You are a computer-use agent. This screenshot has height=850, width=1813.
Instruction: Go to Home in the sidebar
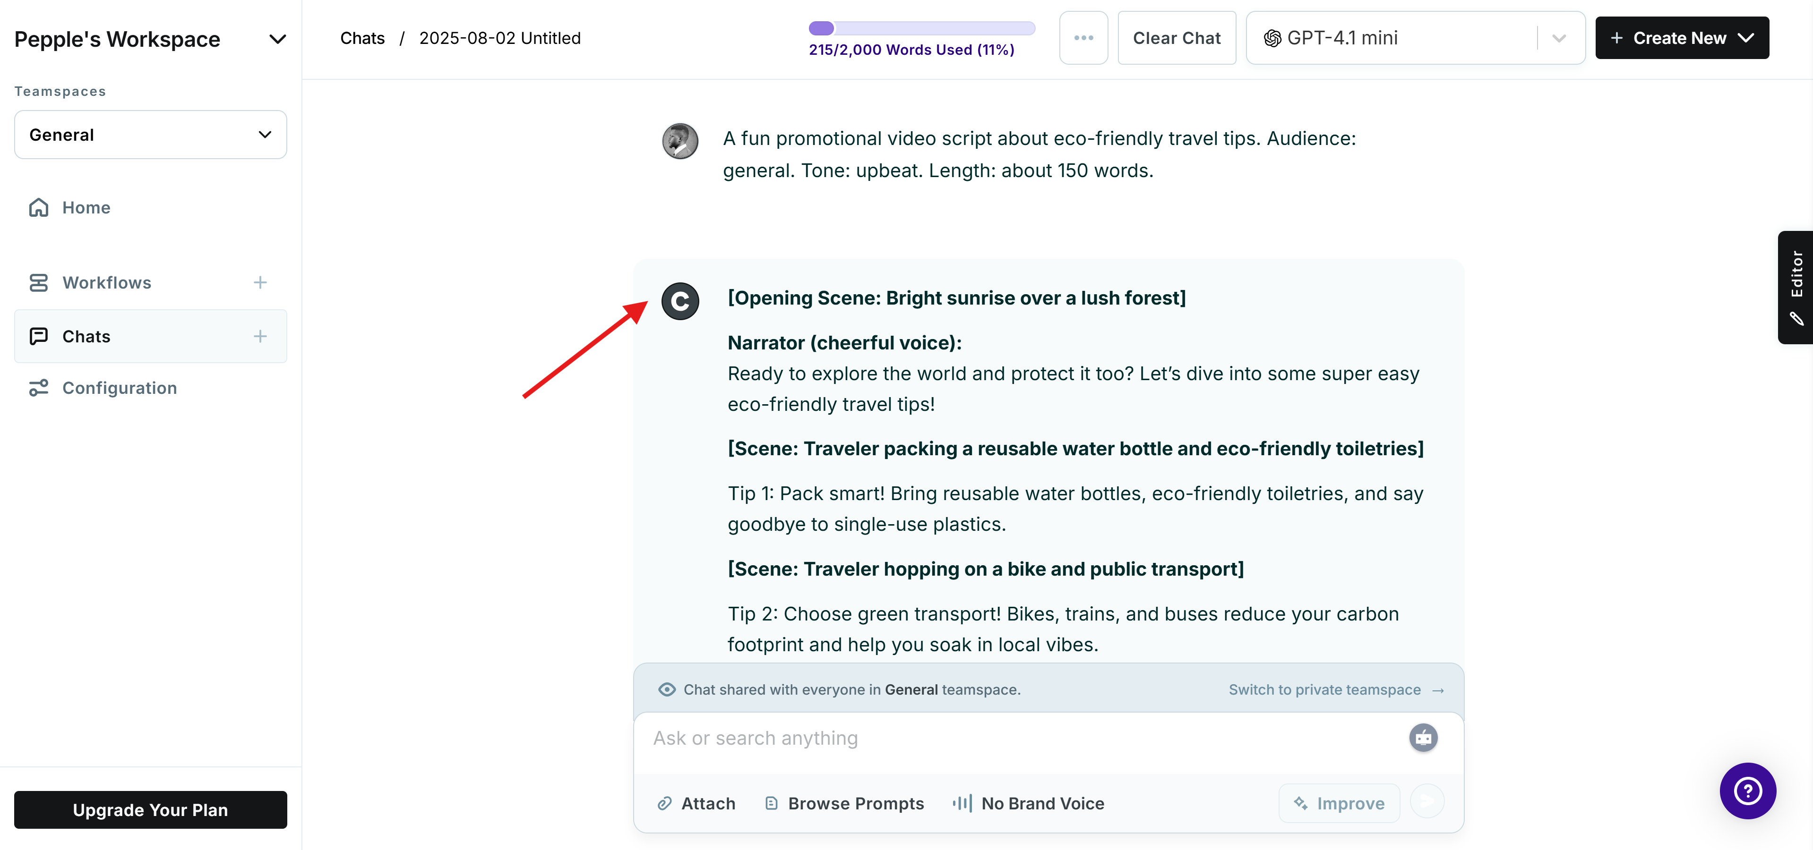point(86,208)
